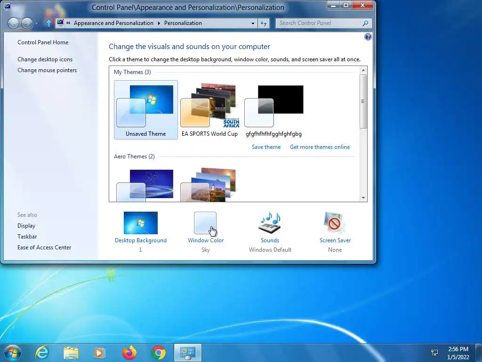
Task: Click the themes list scroll up arrow
Action: (363, 71)
